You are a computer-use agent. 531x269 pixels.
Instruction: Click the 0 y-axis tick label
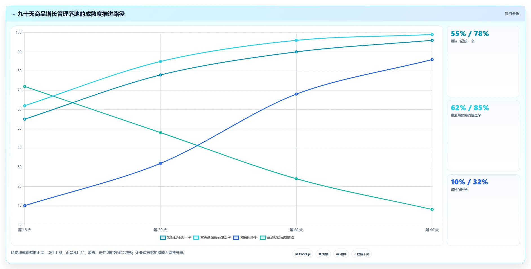[x=21, y=225]
